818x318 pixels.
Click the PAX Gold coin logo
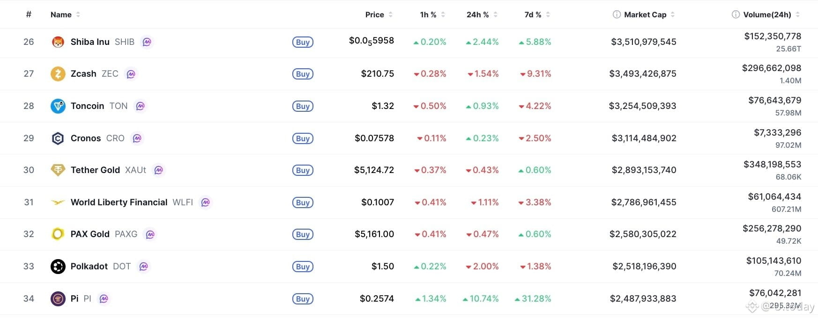58,234
